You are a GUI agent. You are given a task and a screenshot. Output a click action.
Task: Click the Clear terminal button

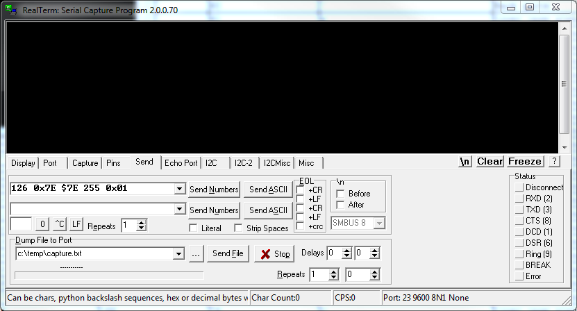click(x=490, y=161)
